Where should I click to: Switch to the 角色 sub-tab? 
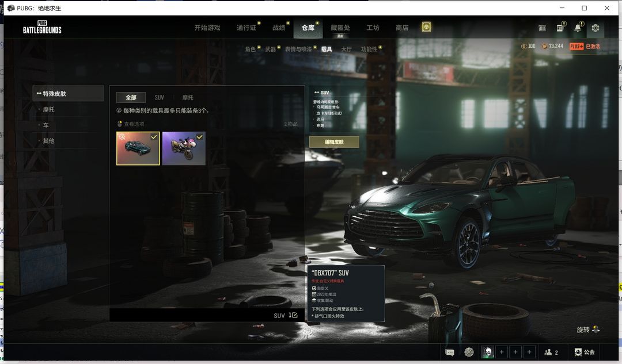coord(251,49)
